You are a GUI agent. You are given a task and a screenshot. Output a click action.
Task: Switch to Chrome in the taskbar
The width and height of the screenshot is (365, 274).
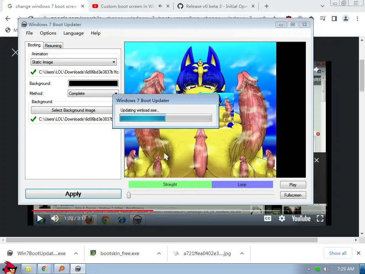click(x=44, y=269)
